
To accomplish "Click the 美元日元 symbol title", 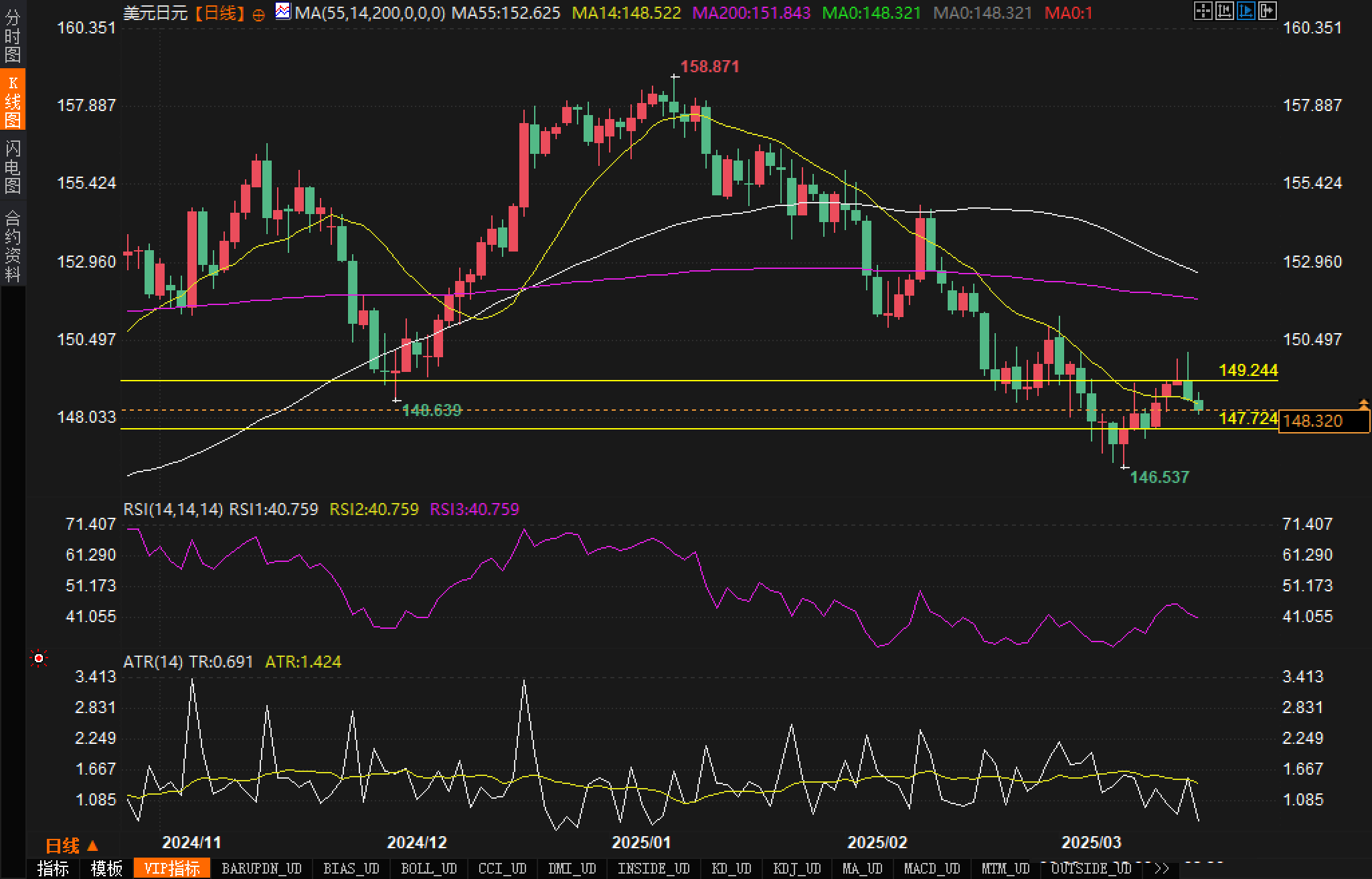I will [155, 13].
